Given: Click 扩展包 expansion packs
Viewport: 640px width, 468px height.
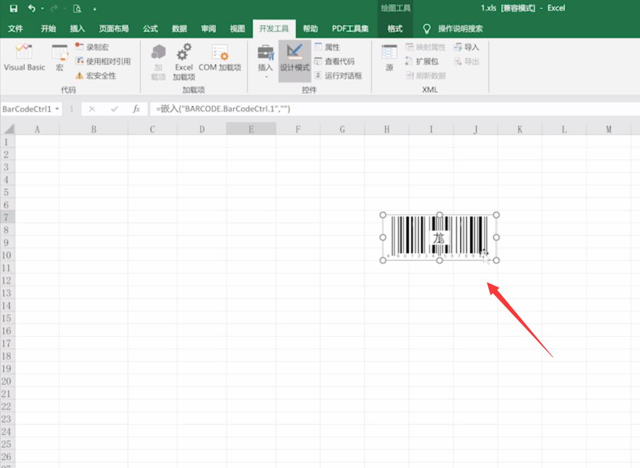Looking at the screenshot, I should (x=421, y=61).
